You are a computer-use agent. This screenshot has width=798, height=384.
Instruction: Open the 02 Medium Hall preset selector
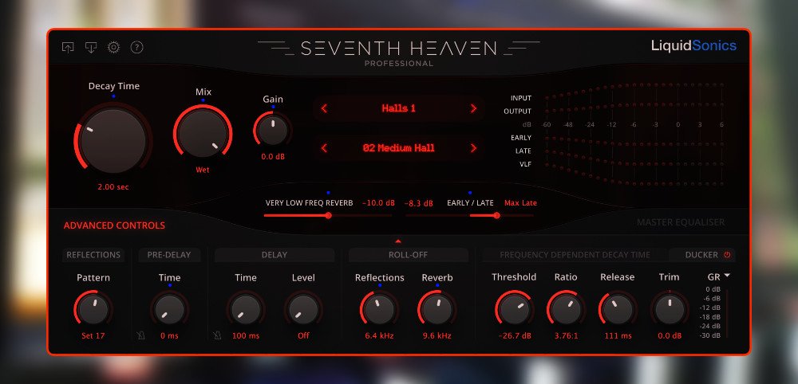(398, 148)
